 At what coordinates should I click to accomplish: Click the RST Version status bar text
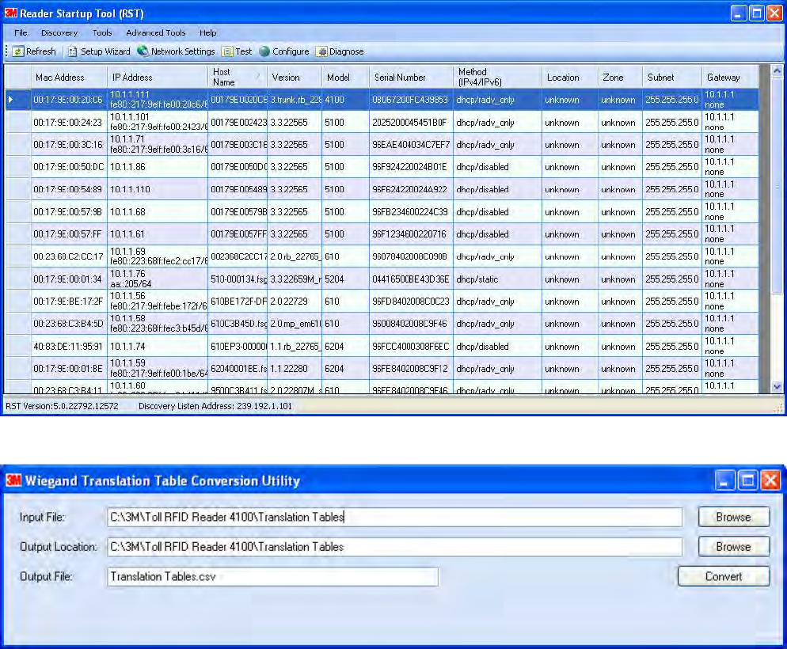point(63,406)
